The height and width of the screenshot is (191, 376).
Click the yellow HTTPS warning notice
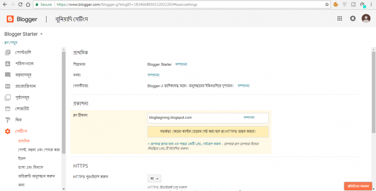click(208, 132)
